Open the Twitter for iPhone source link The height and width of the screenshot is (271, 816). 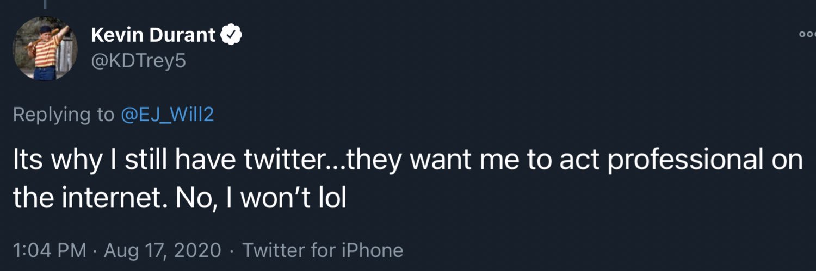(323, 250)
